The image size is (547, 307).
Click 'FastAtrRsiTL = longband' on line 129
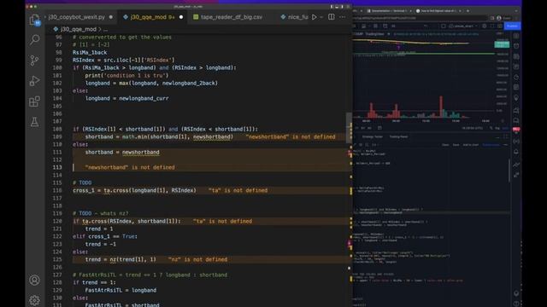tap(121, 290)
